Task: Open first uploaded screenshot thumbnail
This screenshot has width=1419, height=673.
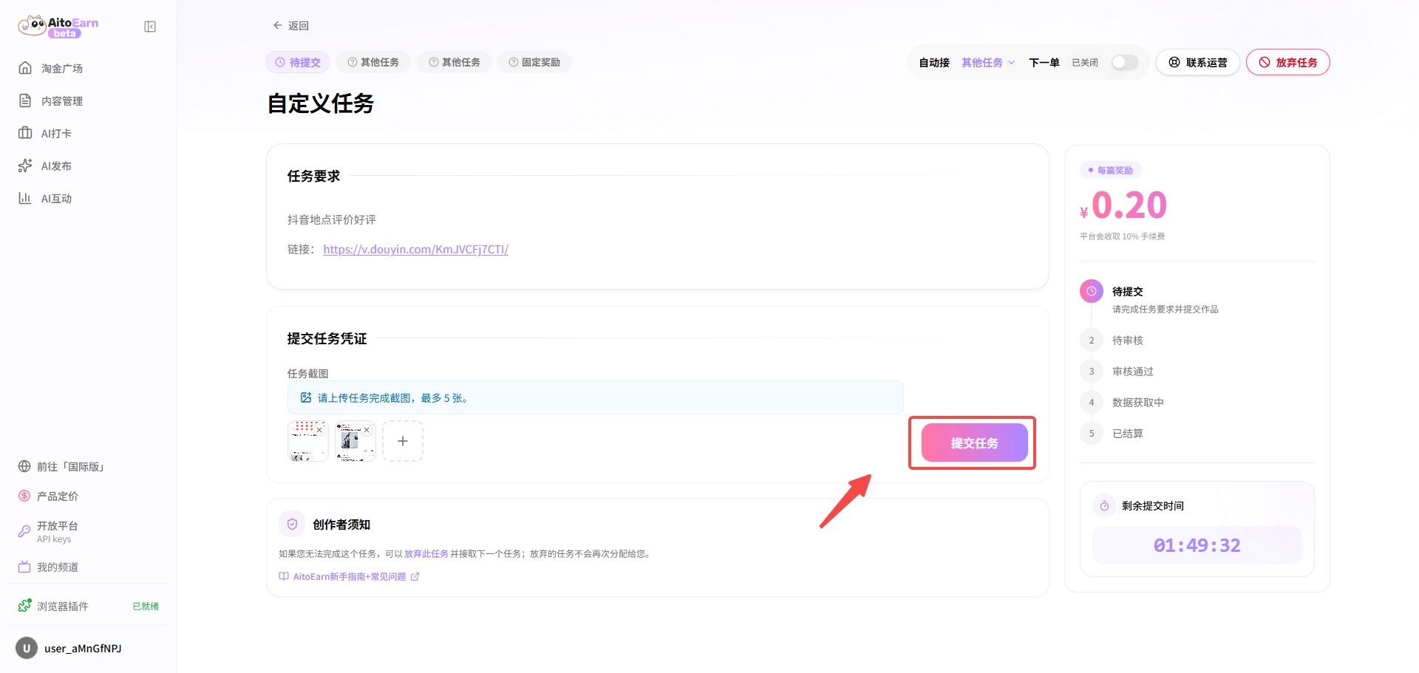Action: [x=307, y=443]
